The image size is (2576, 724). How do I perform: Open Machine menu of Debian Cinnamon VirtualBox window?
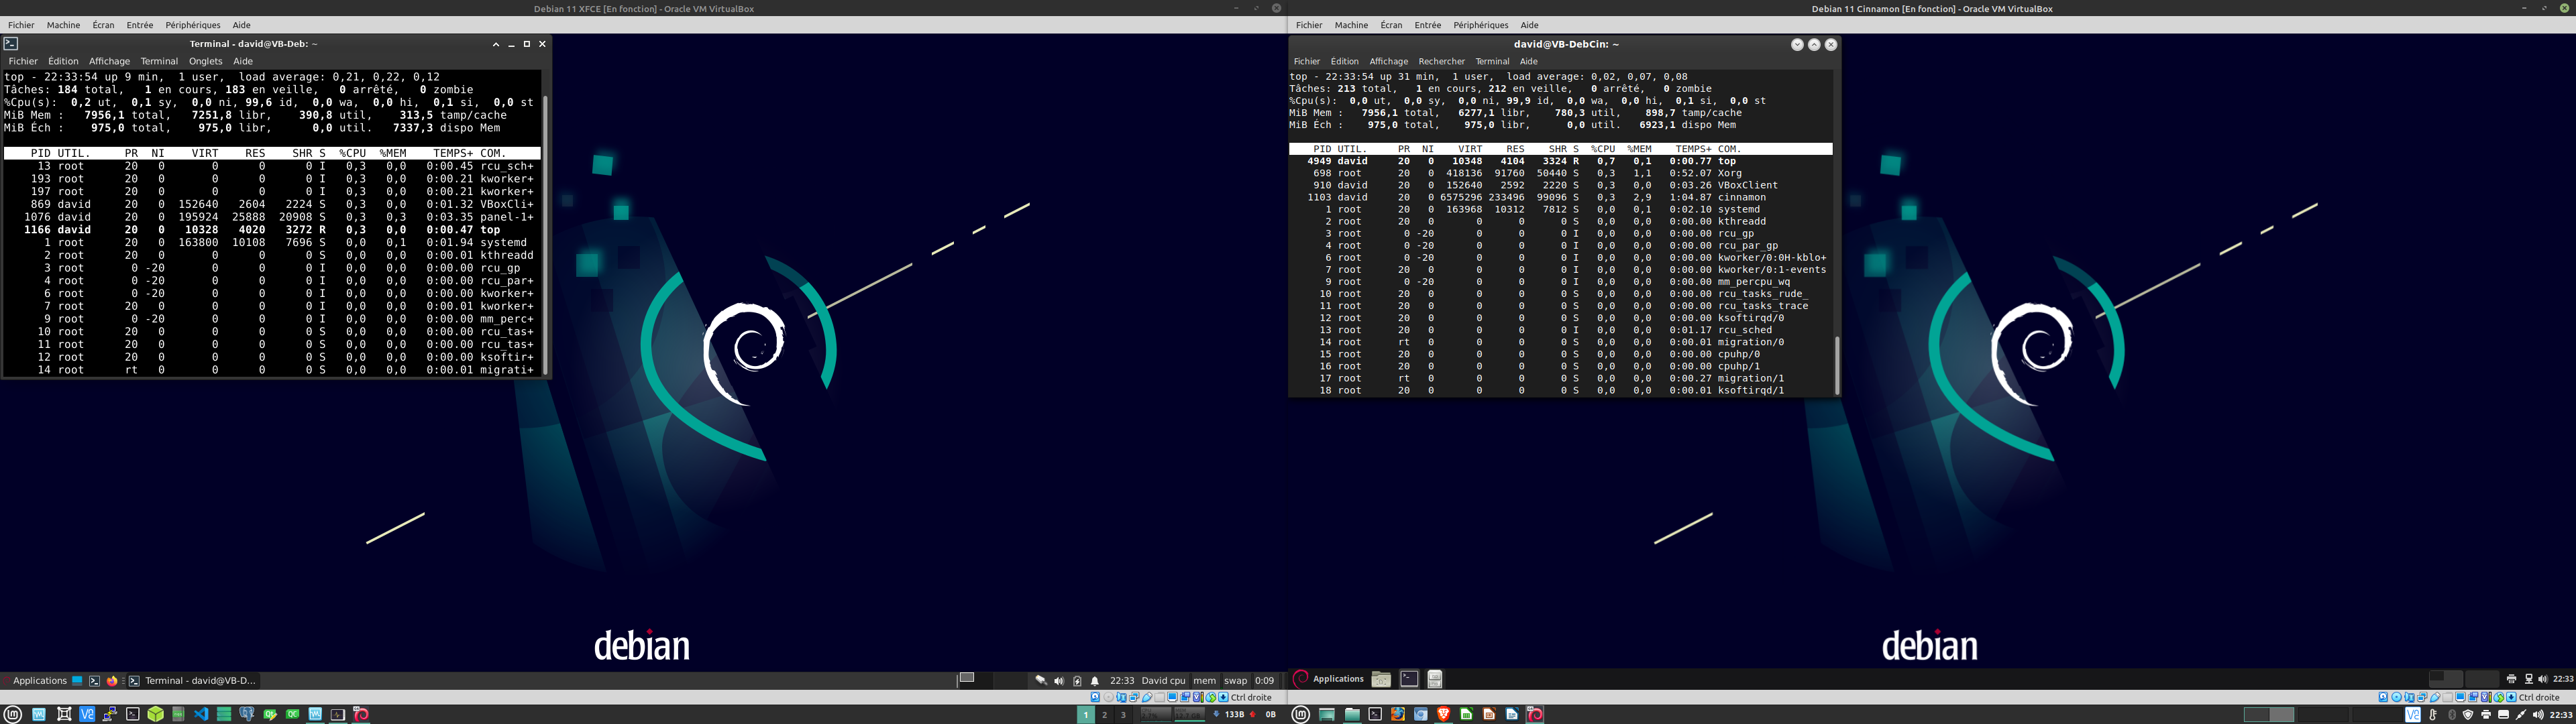[1350, 25]
